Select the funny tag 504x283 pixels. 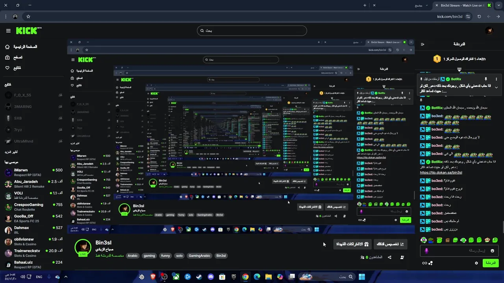[x=165, y=255]
